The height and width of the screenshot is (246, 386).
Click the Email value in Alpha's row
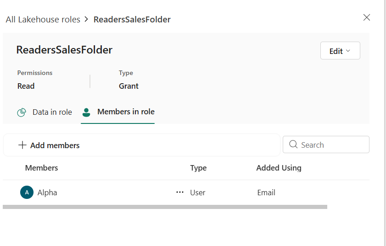266,193
